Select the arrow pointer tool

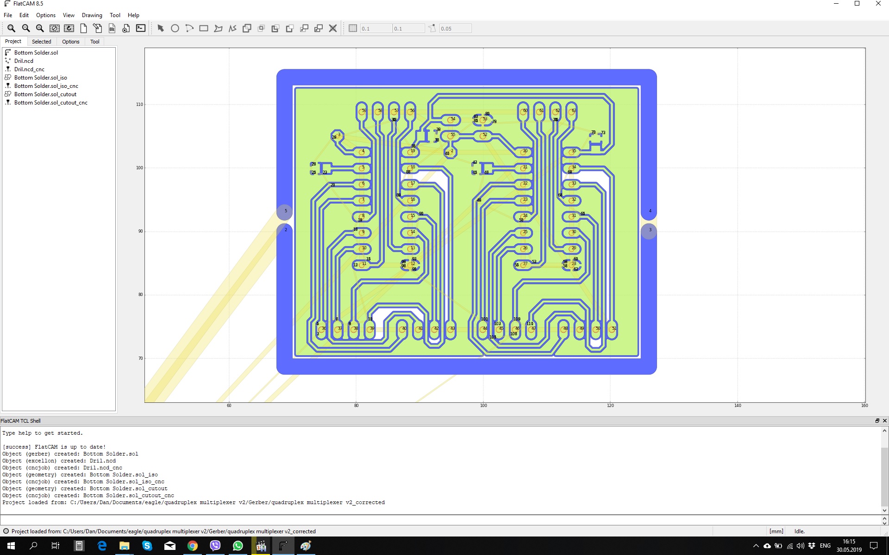(x=161, y=28)
